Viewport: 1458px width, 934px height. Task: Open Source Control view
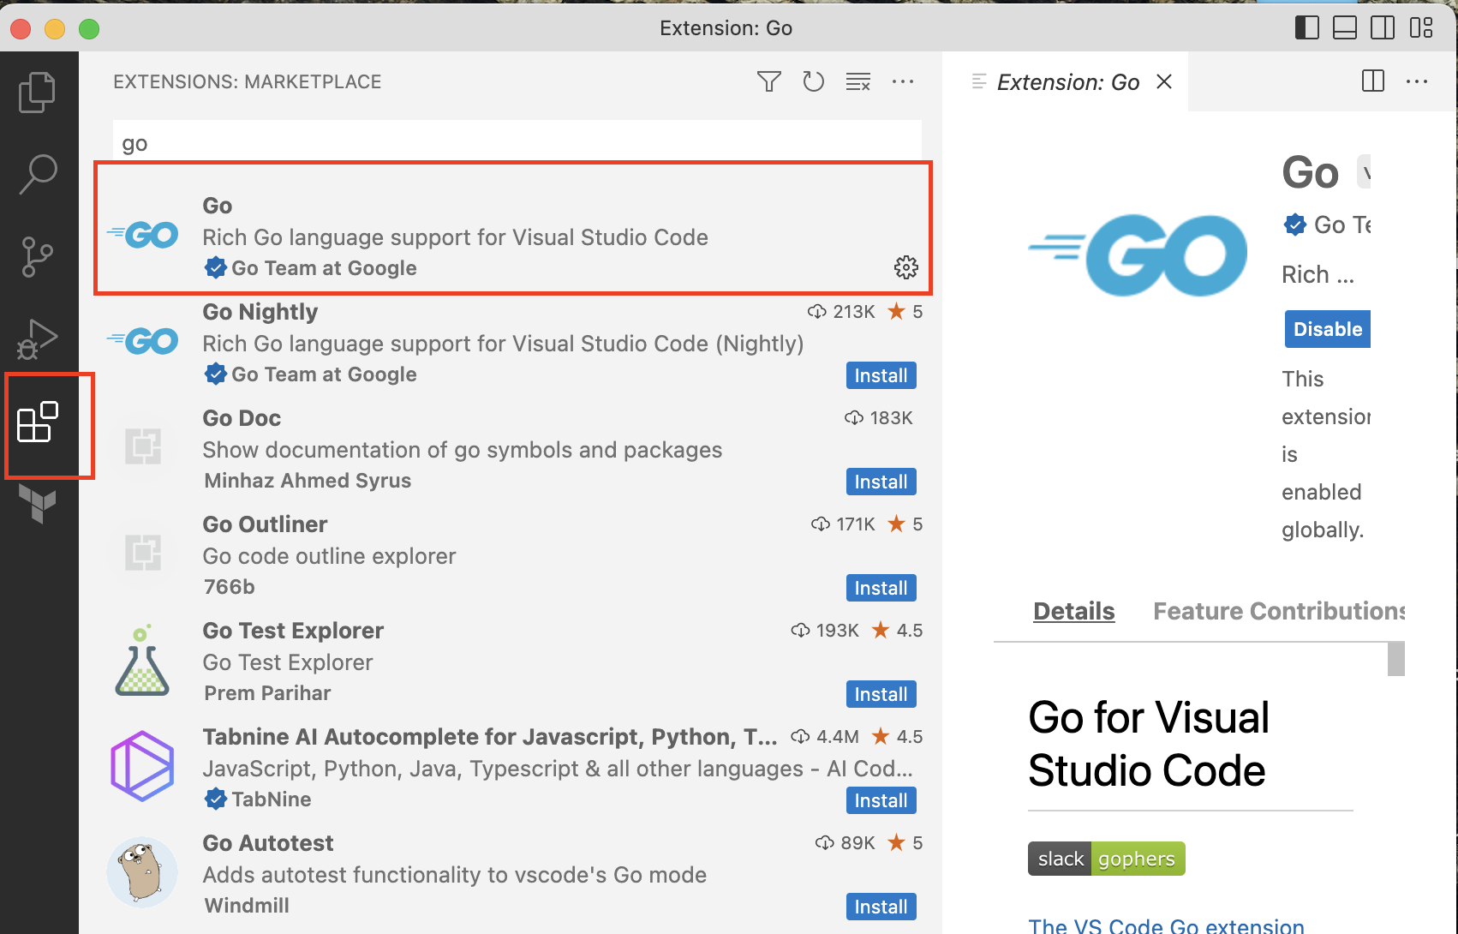[37, 257]
